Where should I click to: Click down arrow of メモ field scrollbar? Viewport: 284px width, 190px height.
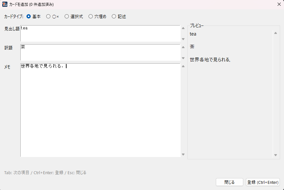pyautogui.click(x=183, y=154)
